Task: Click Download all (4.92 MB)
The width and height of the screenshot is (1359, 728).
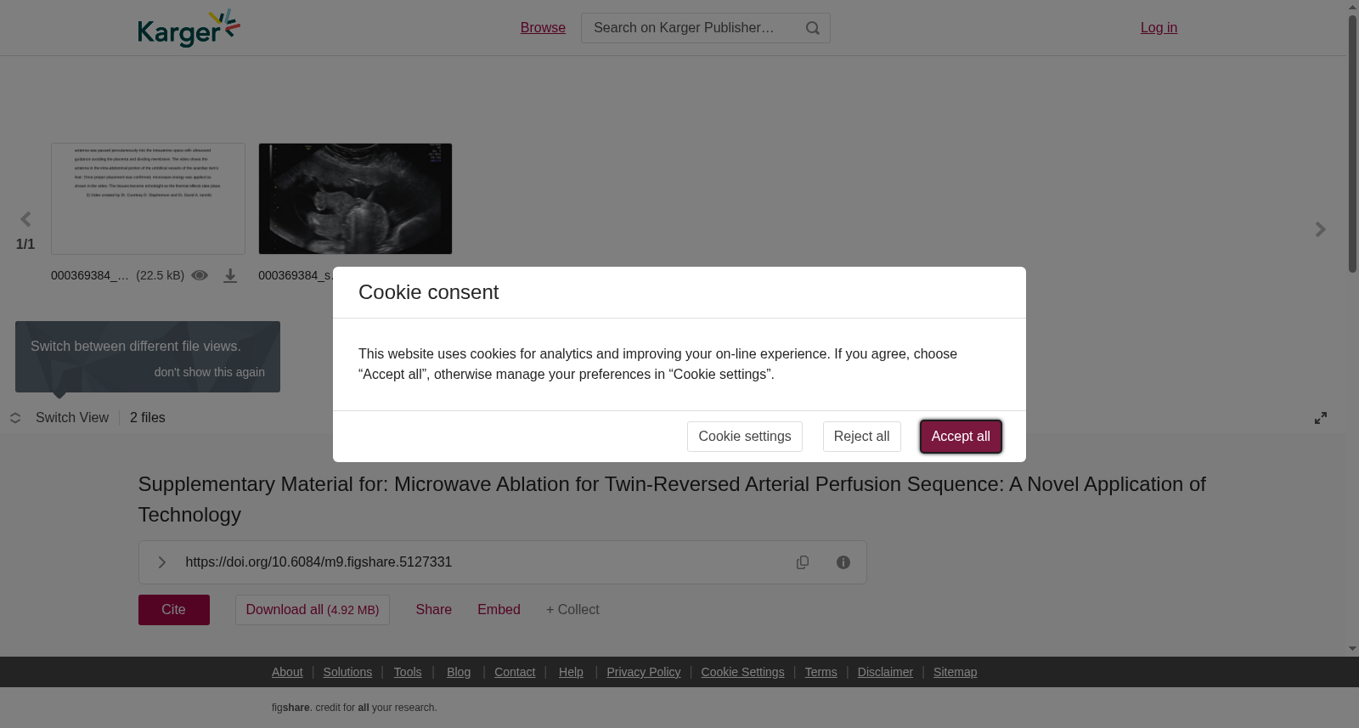Action: [x=313, y=610]
